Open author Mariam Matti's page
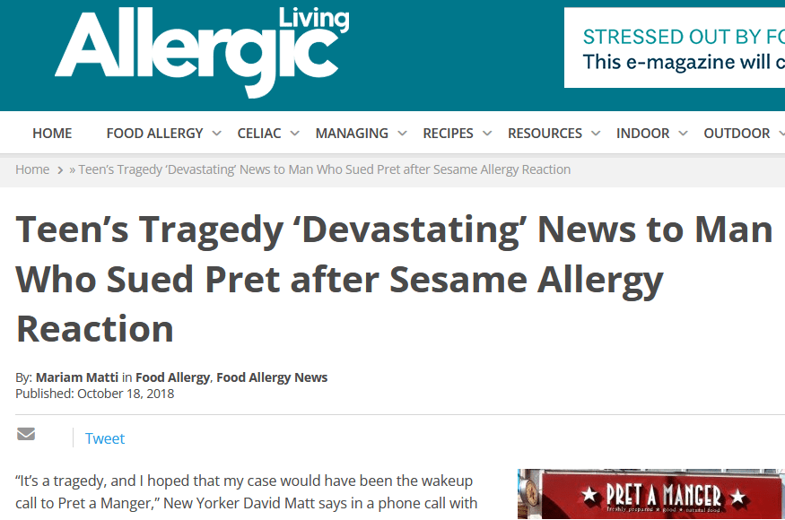 tap(77, 377)
